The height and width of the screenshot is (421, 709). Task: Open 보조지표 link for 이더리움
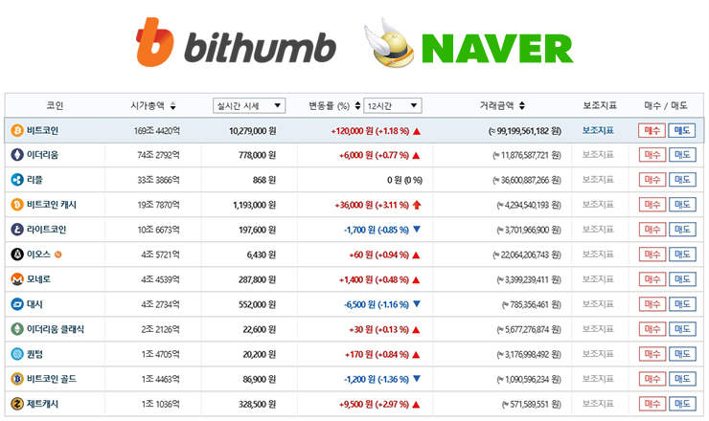tap(598, 155)
